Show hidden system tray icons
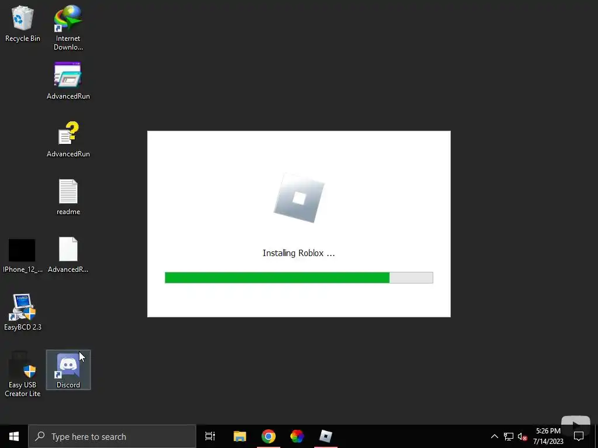Image resolution: width=598 pixels, height=448 pixels. pos(494,436)
